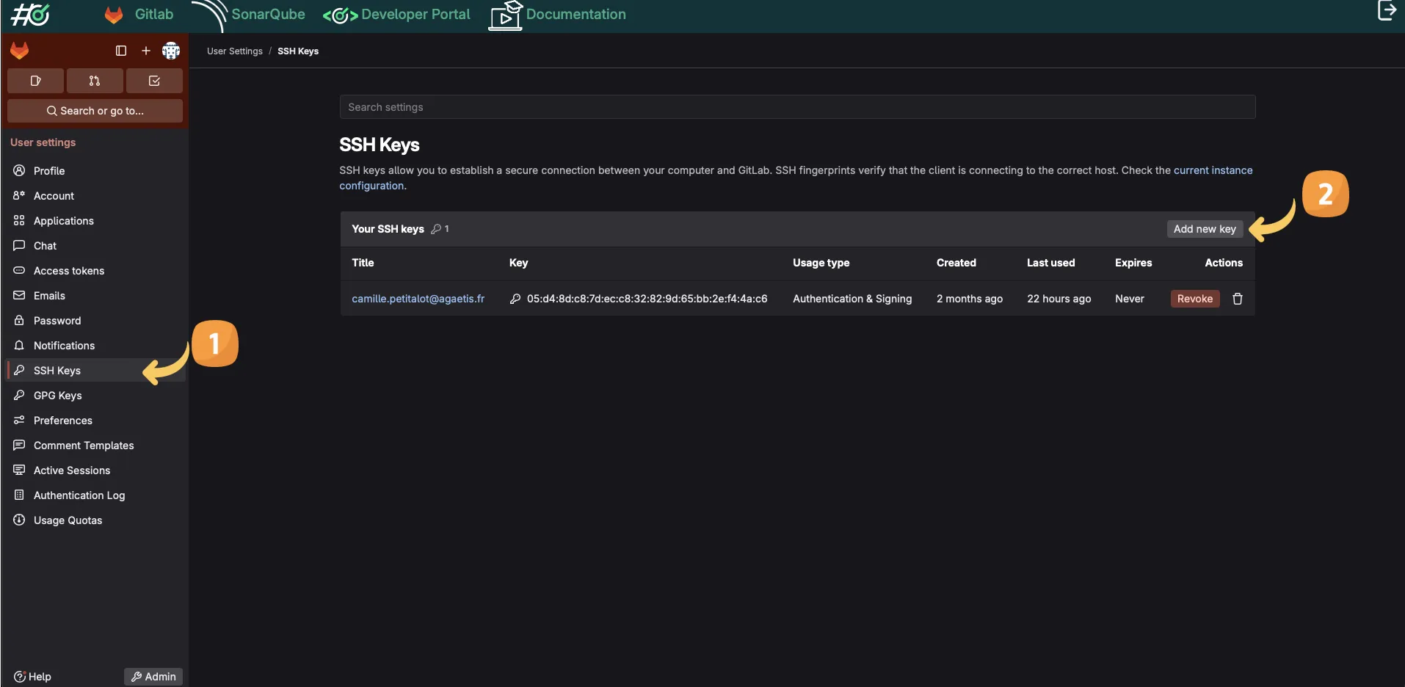Screen dimensions: 1405x687
Task: Open the create new plus icon
Action: click(145, 51)
